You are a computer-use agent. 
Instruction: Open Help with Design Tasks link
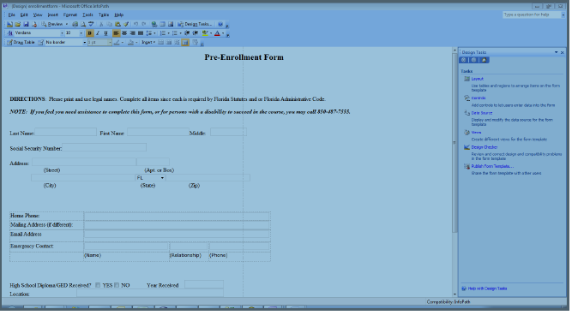(487, 288)
